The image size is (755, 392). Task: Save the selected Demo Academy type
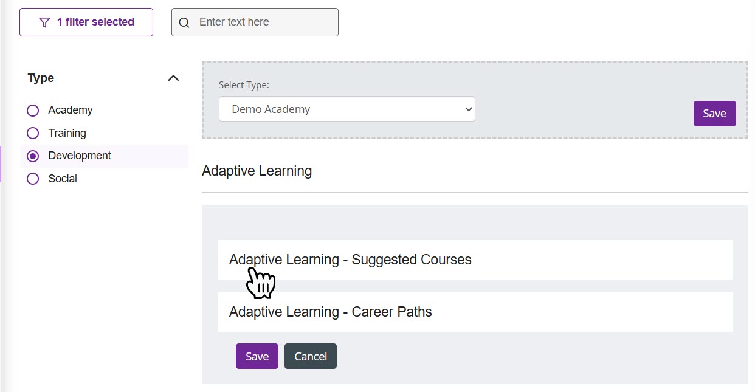(714, 113)
